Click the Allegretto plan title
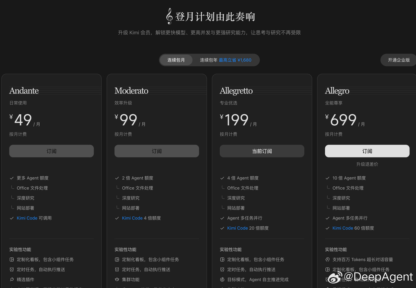 (236, 91)
